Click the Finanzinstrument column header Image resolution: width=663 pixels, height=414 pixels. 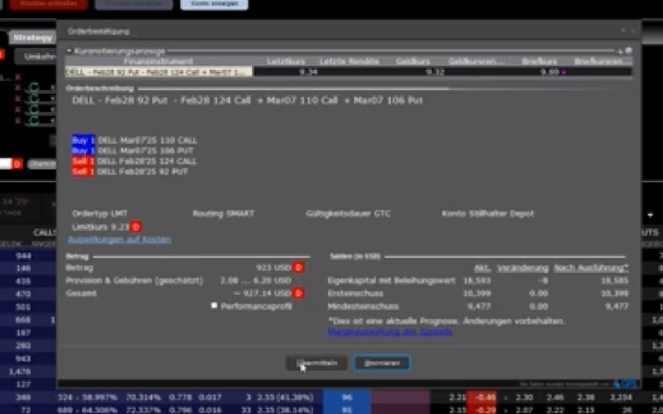click(x=159, y=61)
